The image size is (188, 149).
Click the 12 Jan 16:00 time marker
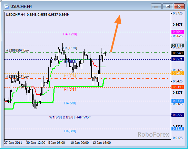[102, 143]
